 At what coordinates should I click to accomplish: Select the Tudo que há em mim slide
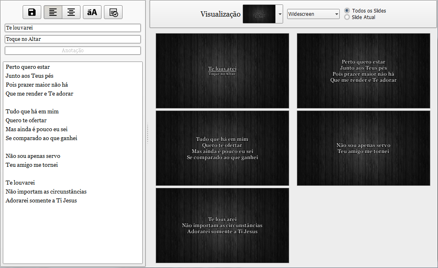222,148
